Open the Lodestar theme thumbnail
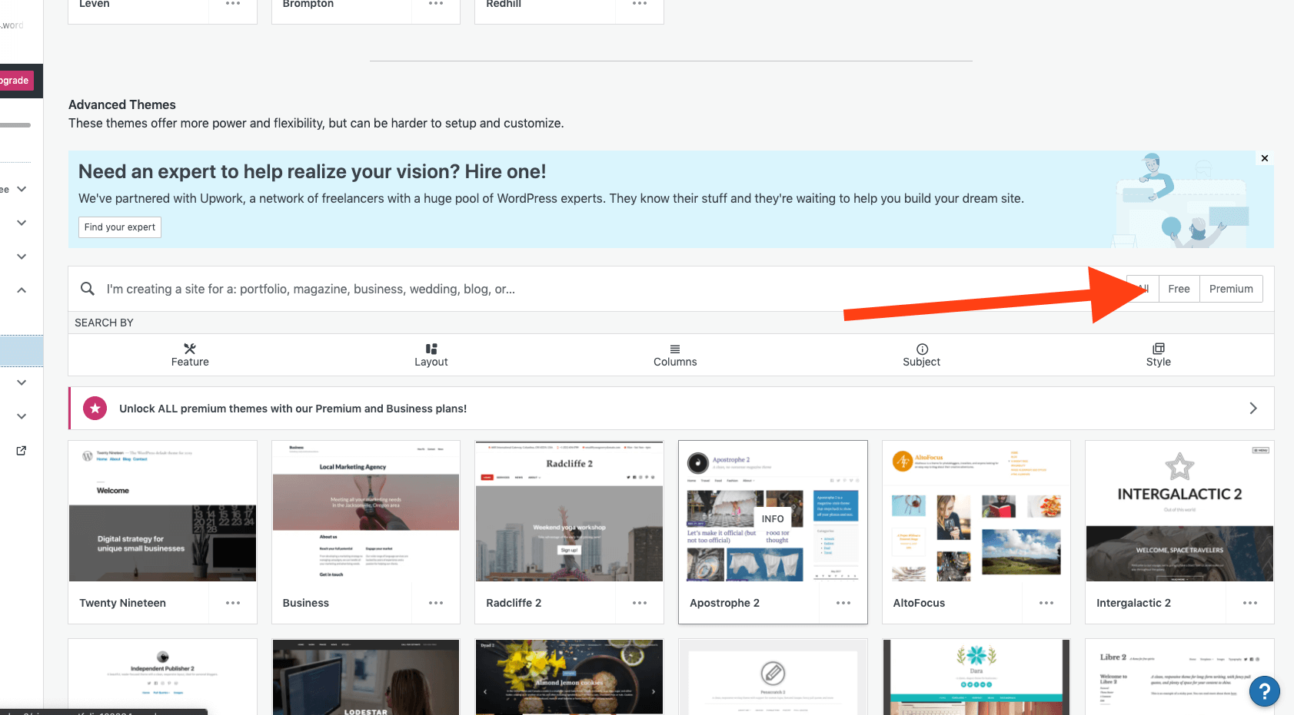The height and width of the screenshot is (715, 1294). [366, 677]
